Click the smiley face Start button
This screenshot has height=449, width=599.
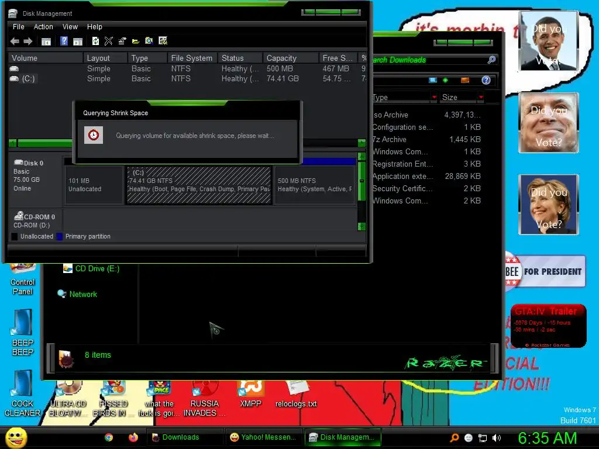[16, 437]
